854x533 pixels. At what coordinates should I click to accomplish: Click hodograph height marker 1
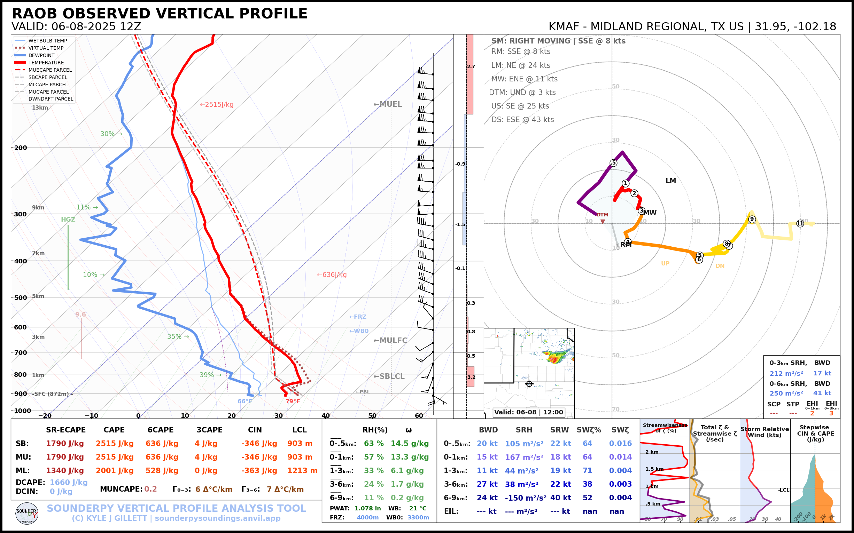[x=625, y=183]
